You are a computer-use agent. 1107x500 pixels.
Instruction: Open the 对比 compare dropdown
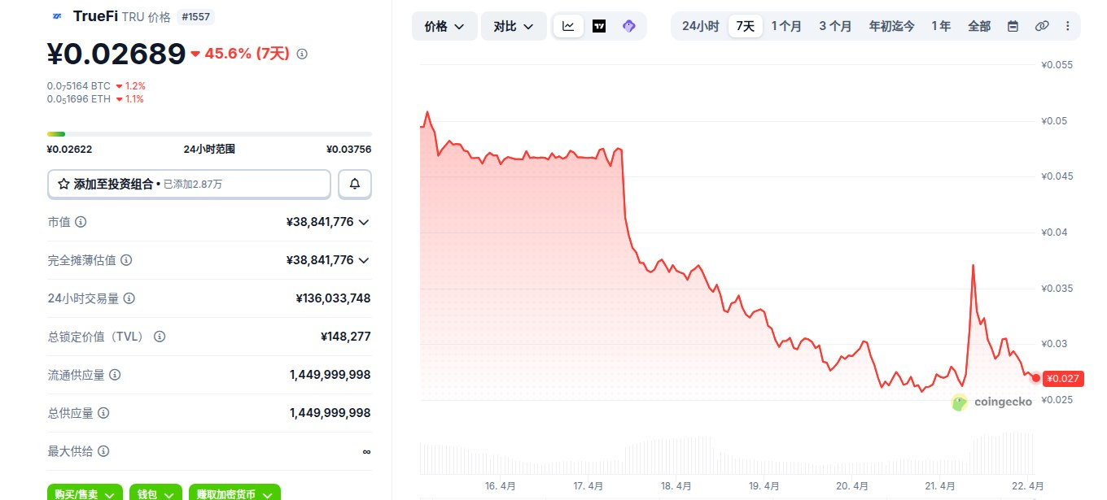(x=514, y=26)
